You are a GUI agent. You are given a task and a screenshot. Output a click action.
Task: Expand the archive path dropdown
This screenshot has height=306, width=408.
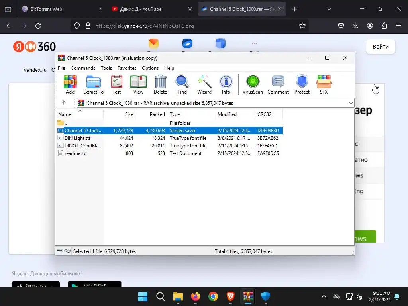(x=351, y=103)
